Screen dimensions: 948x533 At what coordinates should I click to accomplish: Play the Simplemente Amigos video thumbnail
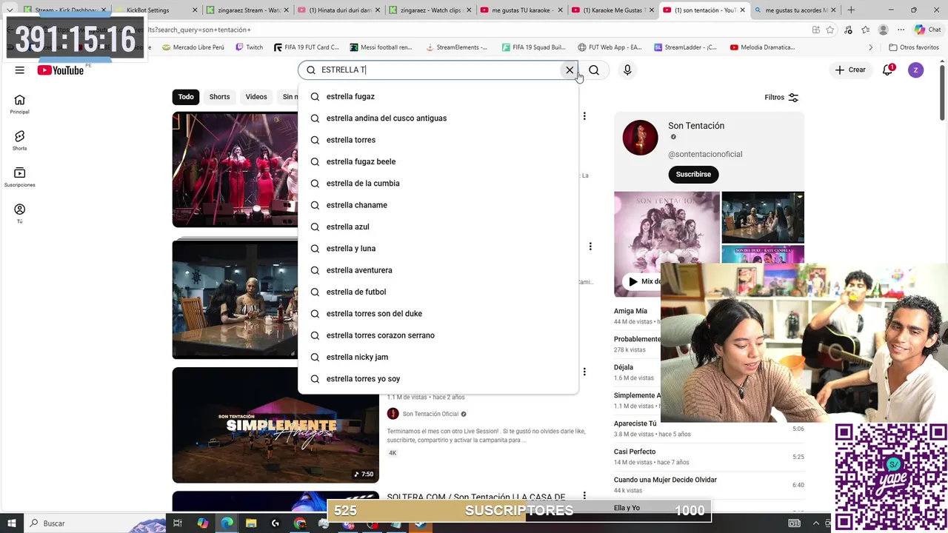tap(276, 425)
